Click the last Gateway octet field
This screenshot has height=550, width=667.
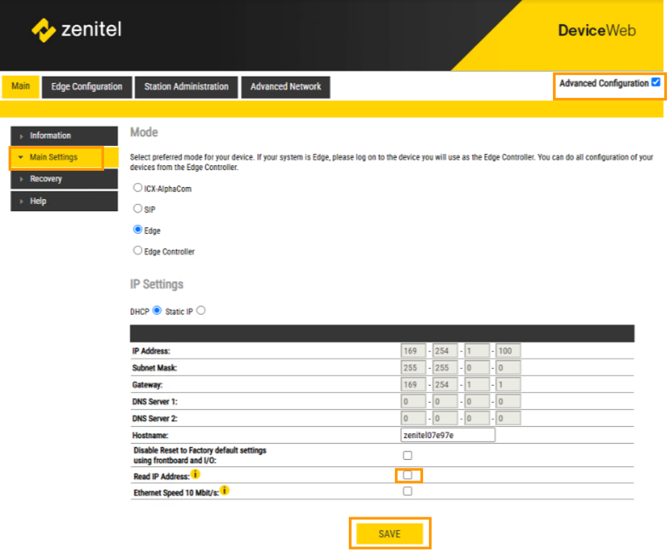[x=508, y=385]
